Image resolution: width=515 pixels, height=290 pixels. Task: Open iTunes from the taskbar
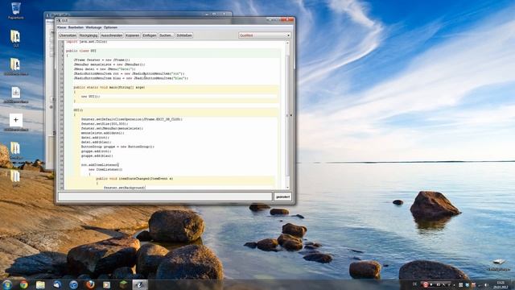(x=73, y=284)
